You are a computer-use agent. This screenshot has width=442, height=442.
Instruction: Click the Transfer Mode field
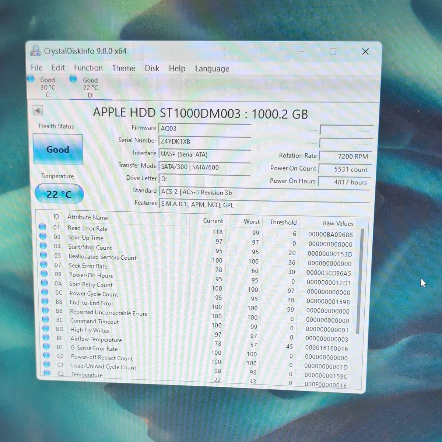(205, 167)
